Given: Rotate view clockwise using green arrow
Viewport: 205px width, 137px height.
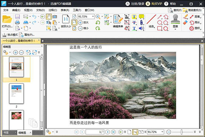Looking at the screenshot, I should pos(98,28).
